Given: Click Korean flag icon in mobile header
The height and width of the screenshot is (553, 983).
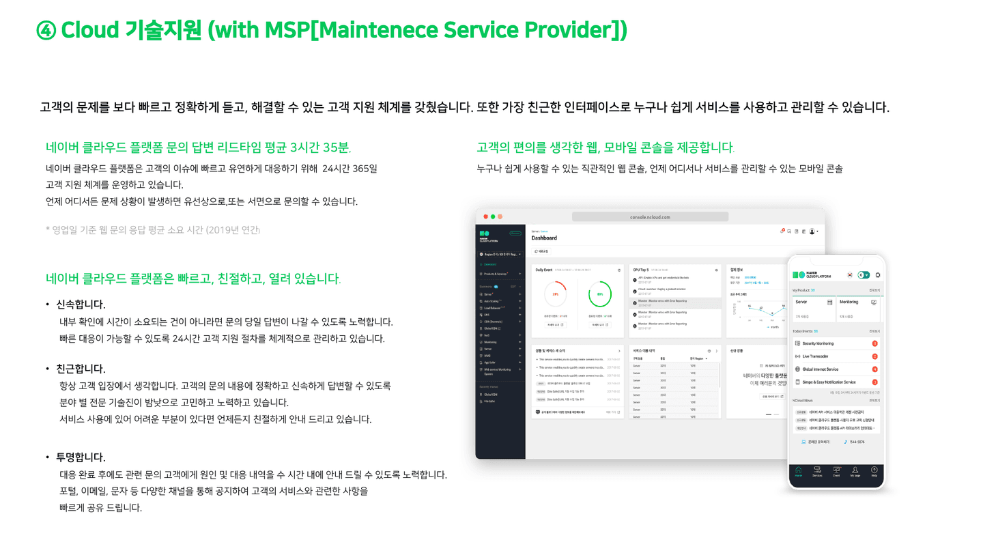Looking at the screenshot, I should (x=850, y=274).
